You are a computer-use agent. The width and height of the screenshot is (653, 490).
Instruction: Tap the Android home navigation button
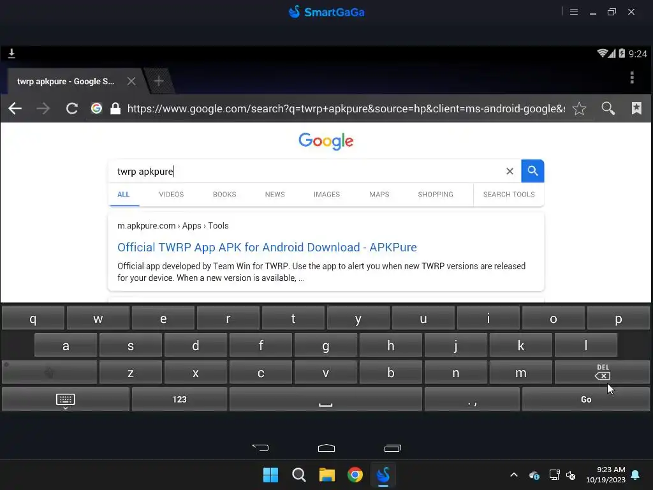pos(326,448)
